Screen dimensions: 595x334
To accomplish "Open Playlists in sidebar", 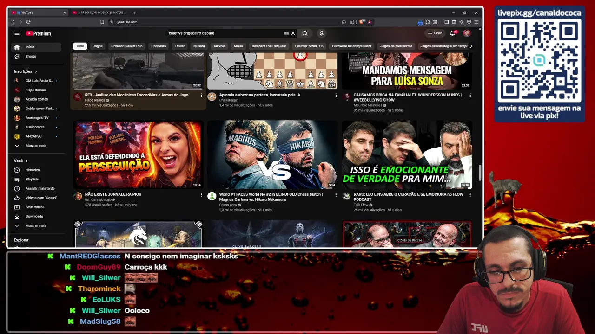I will tap(36, 179).
